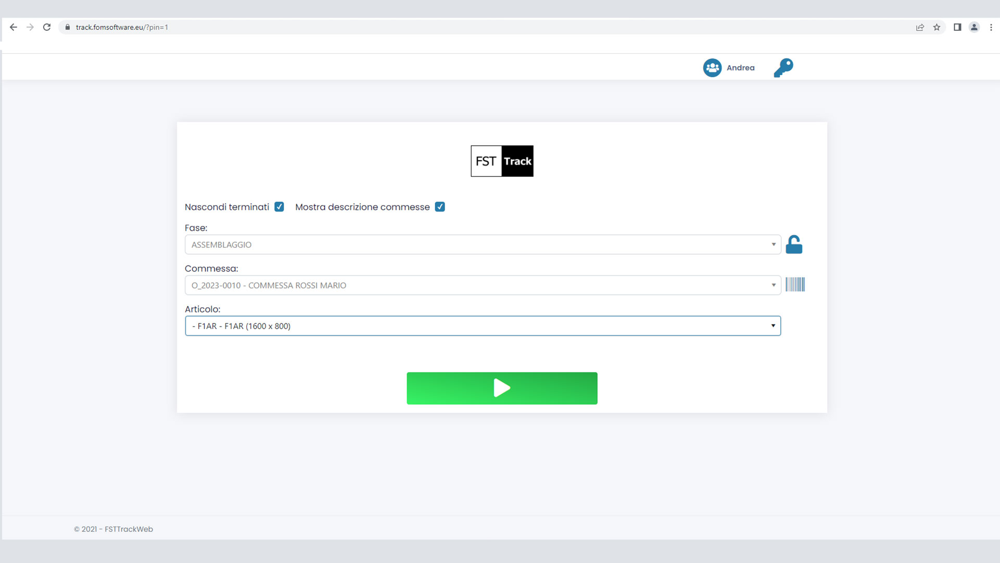Viewport: 1000px width, 563px height.
Task: Click the blue key icon
Action: coord(783,68)
